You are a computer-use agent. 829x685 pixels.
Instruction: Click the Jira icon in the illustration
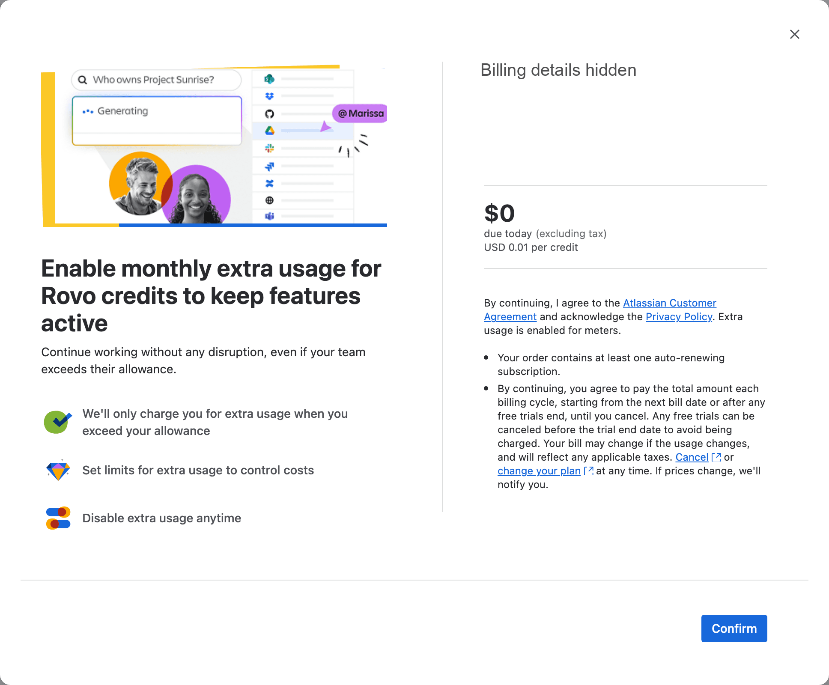(269, 166)
